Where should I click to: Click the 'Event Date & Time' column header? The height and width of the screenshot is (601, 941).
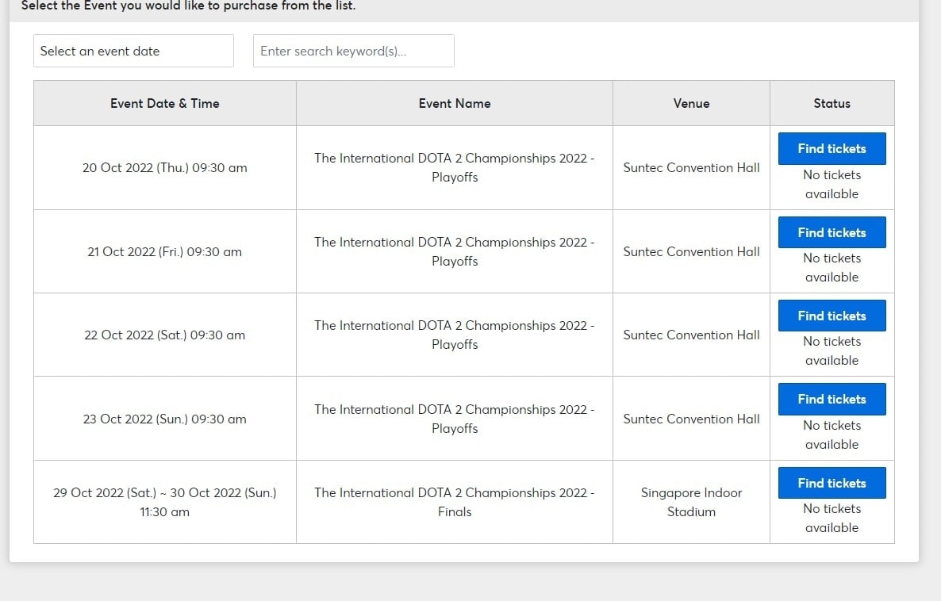[164, 103]
